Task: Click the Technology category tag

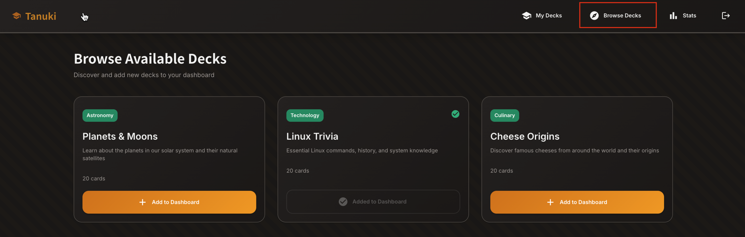Action: (x=305, y=115)
